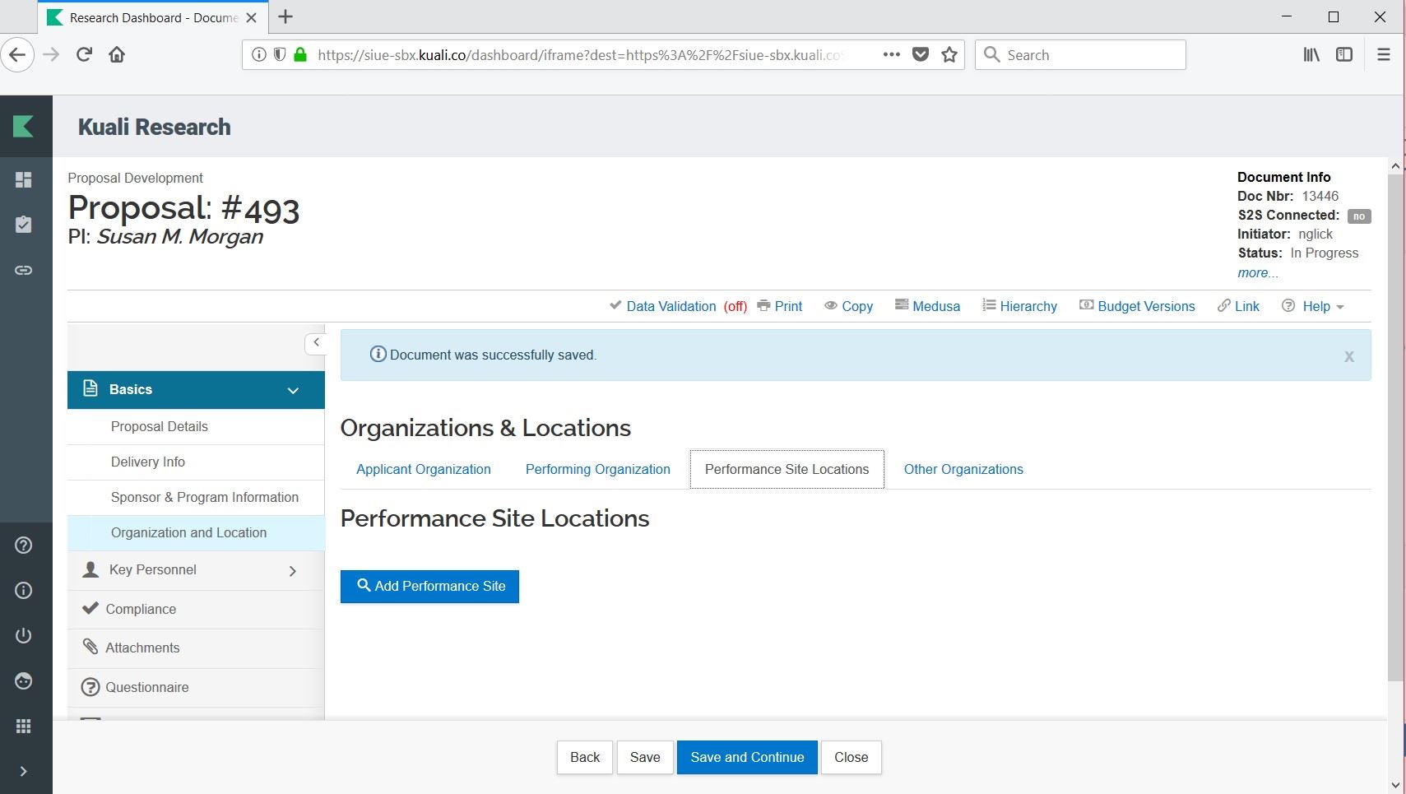The image size is (1406, 794).
Task: Click the Kuali logo icon
Action: point(24,126)
